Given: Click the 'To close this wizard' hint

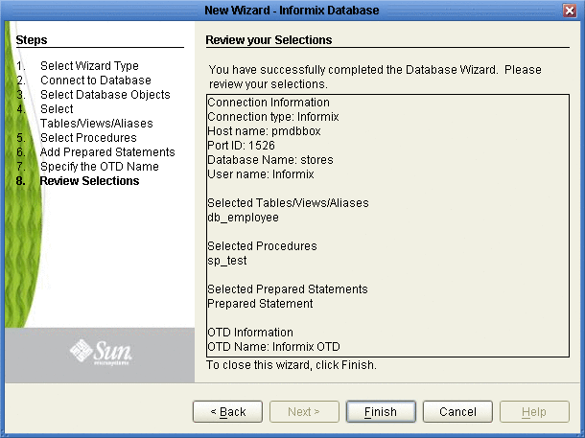Looking at the screenshot, I should [x=292, y=365].
